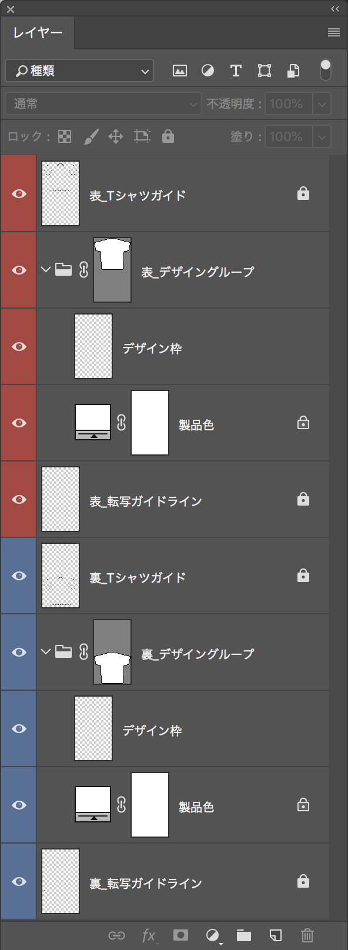Toggle the layer filter on/off switch
This screenshot has width=348, height=950.
click(x=326, y=71)
